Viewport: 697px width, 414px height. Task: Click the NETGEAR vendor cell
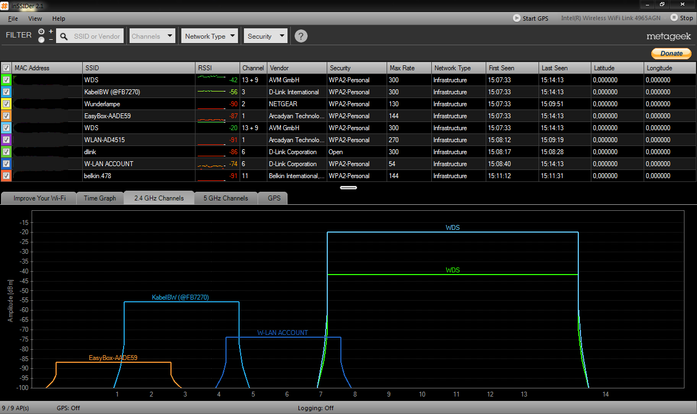[x=297, y=104]
